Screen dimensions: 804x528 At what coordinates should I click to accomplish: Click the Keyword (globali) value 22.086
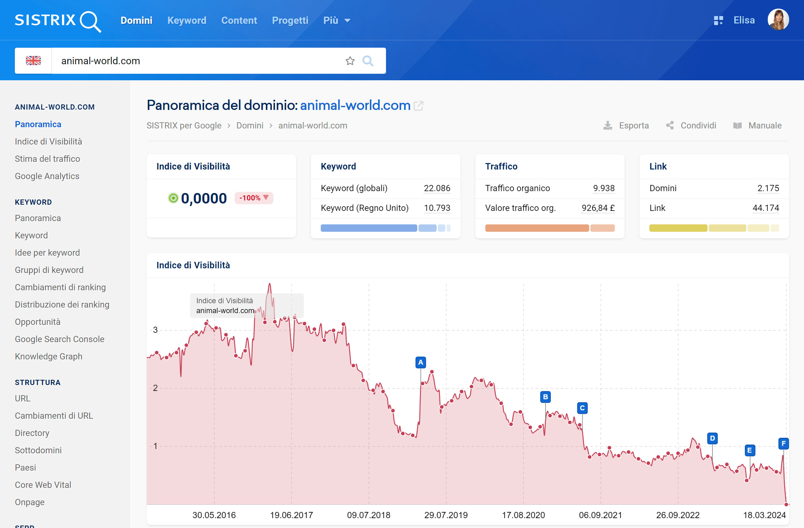click(437, 188)
